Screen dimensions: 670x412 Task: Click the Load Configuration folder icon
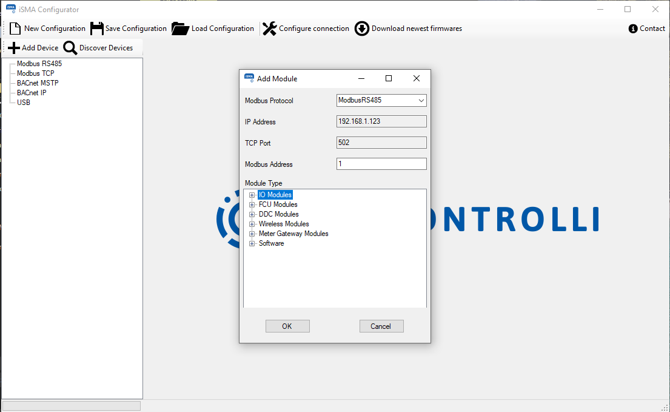click(179, 29)
